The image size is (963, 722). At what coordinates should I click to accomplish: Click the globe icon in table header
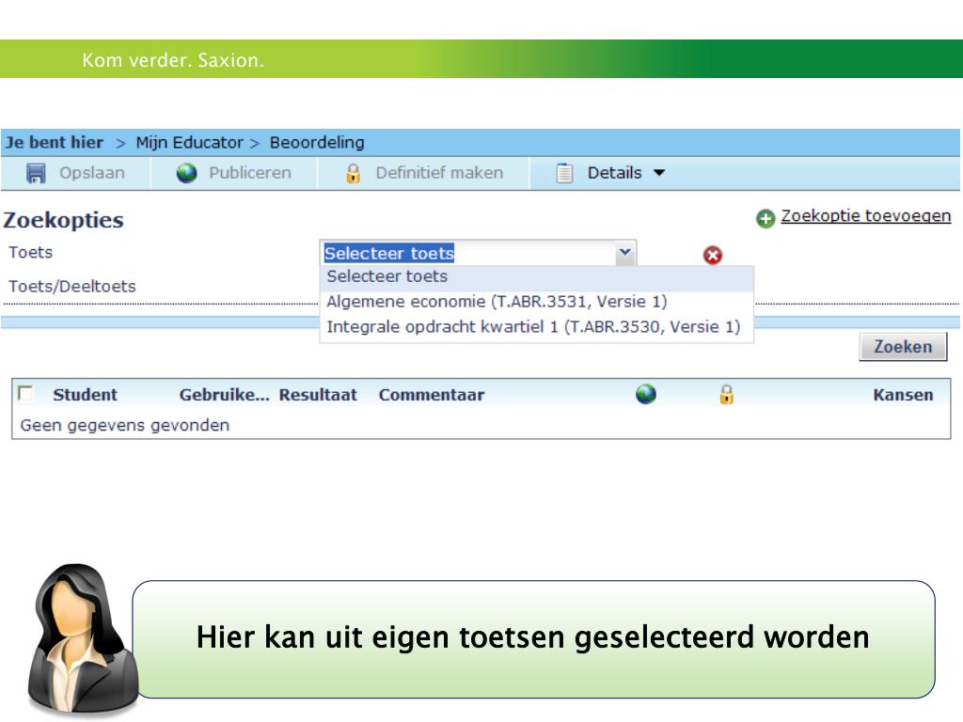tap(645, 395)
